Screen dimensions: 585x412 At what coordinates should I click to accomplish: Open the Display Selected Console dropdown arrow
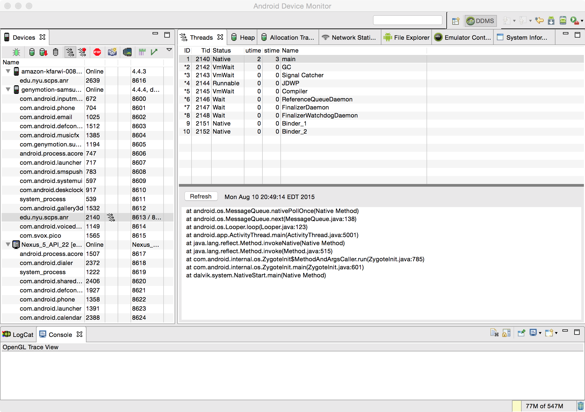click(x=540, y=333)
